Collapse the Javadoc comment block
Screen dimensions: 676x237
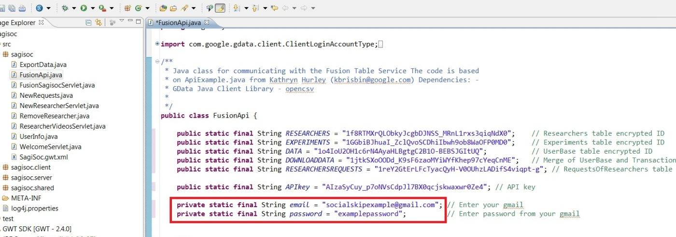pos(157,62)
